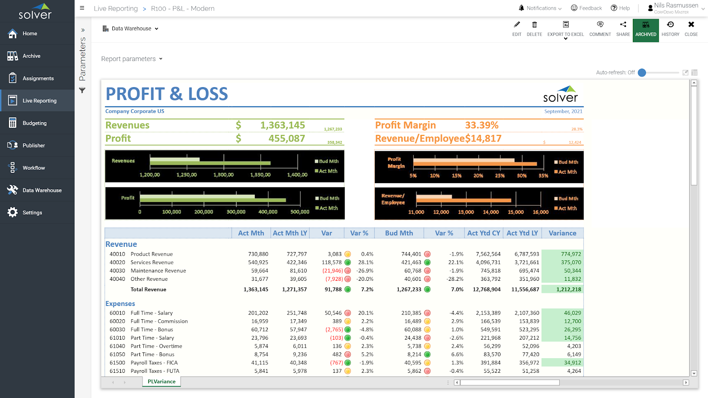Expand the Parameters side panel

(x=83, y=30)
